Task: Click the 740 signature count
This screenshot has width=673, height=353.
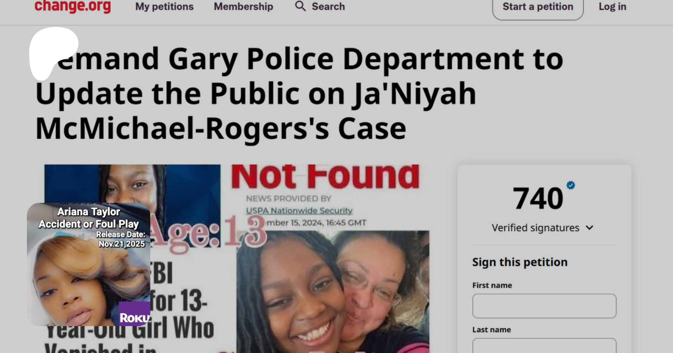Action: click(538, 198)
